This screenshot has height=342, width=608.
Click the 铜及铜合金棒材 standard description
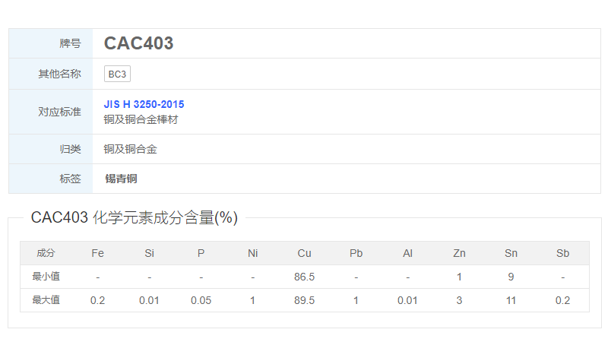(141, 119)
